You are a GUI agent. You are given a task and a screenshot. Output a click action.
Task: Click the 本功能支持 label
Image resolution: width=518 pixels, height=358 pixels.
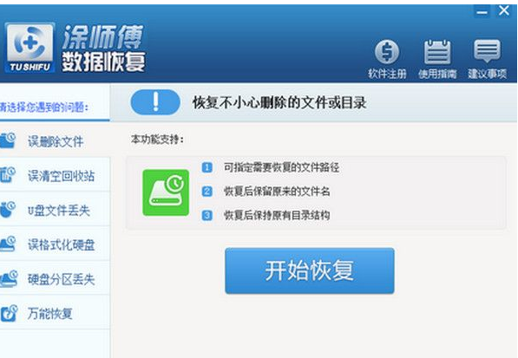coord(157,140)
